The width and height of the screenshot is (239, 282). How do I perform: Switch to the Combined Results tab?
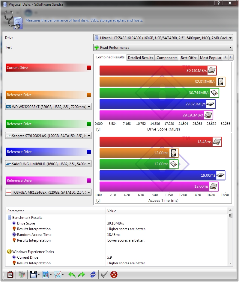click(x=110, y=57)
